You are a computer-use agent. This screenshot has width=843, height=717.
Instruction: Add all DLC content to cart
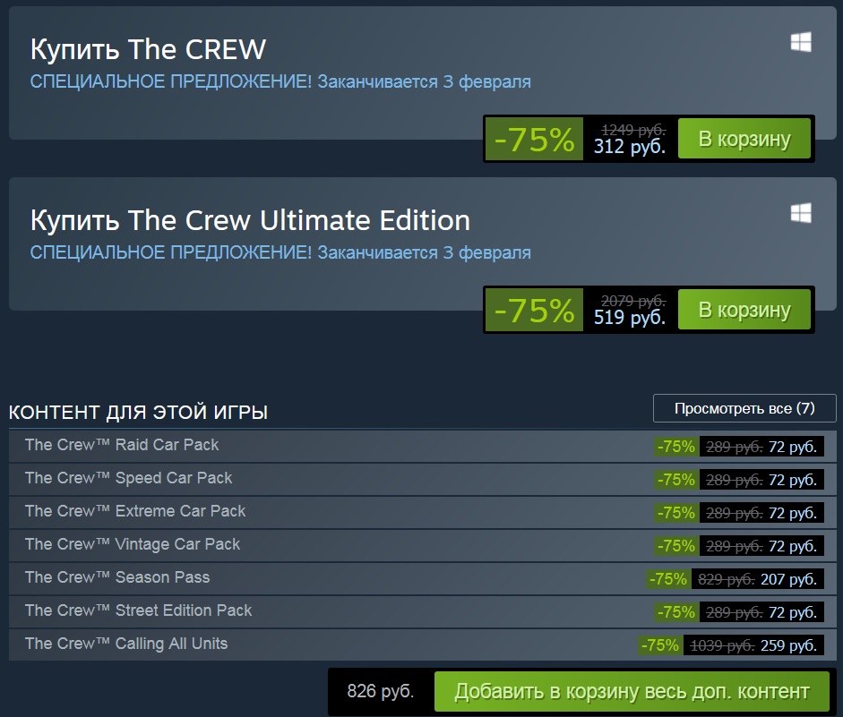[632, 692]
